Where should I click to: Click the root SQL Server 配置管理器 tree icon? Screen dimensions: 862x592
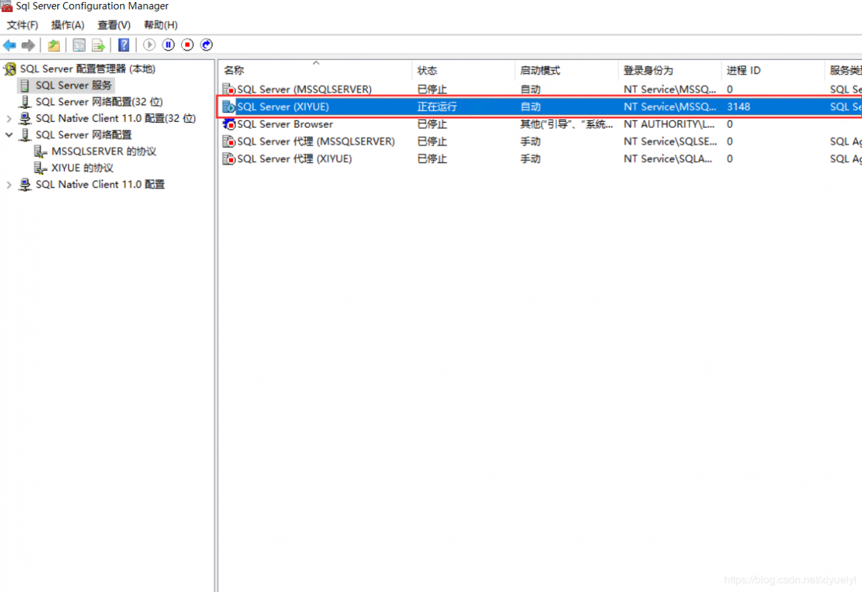pos(9,69)
